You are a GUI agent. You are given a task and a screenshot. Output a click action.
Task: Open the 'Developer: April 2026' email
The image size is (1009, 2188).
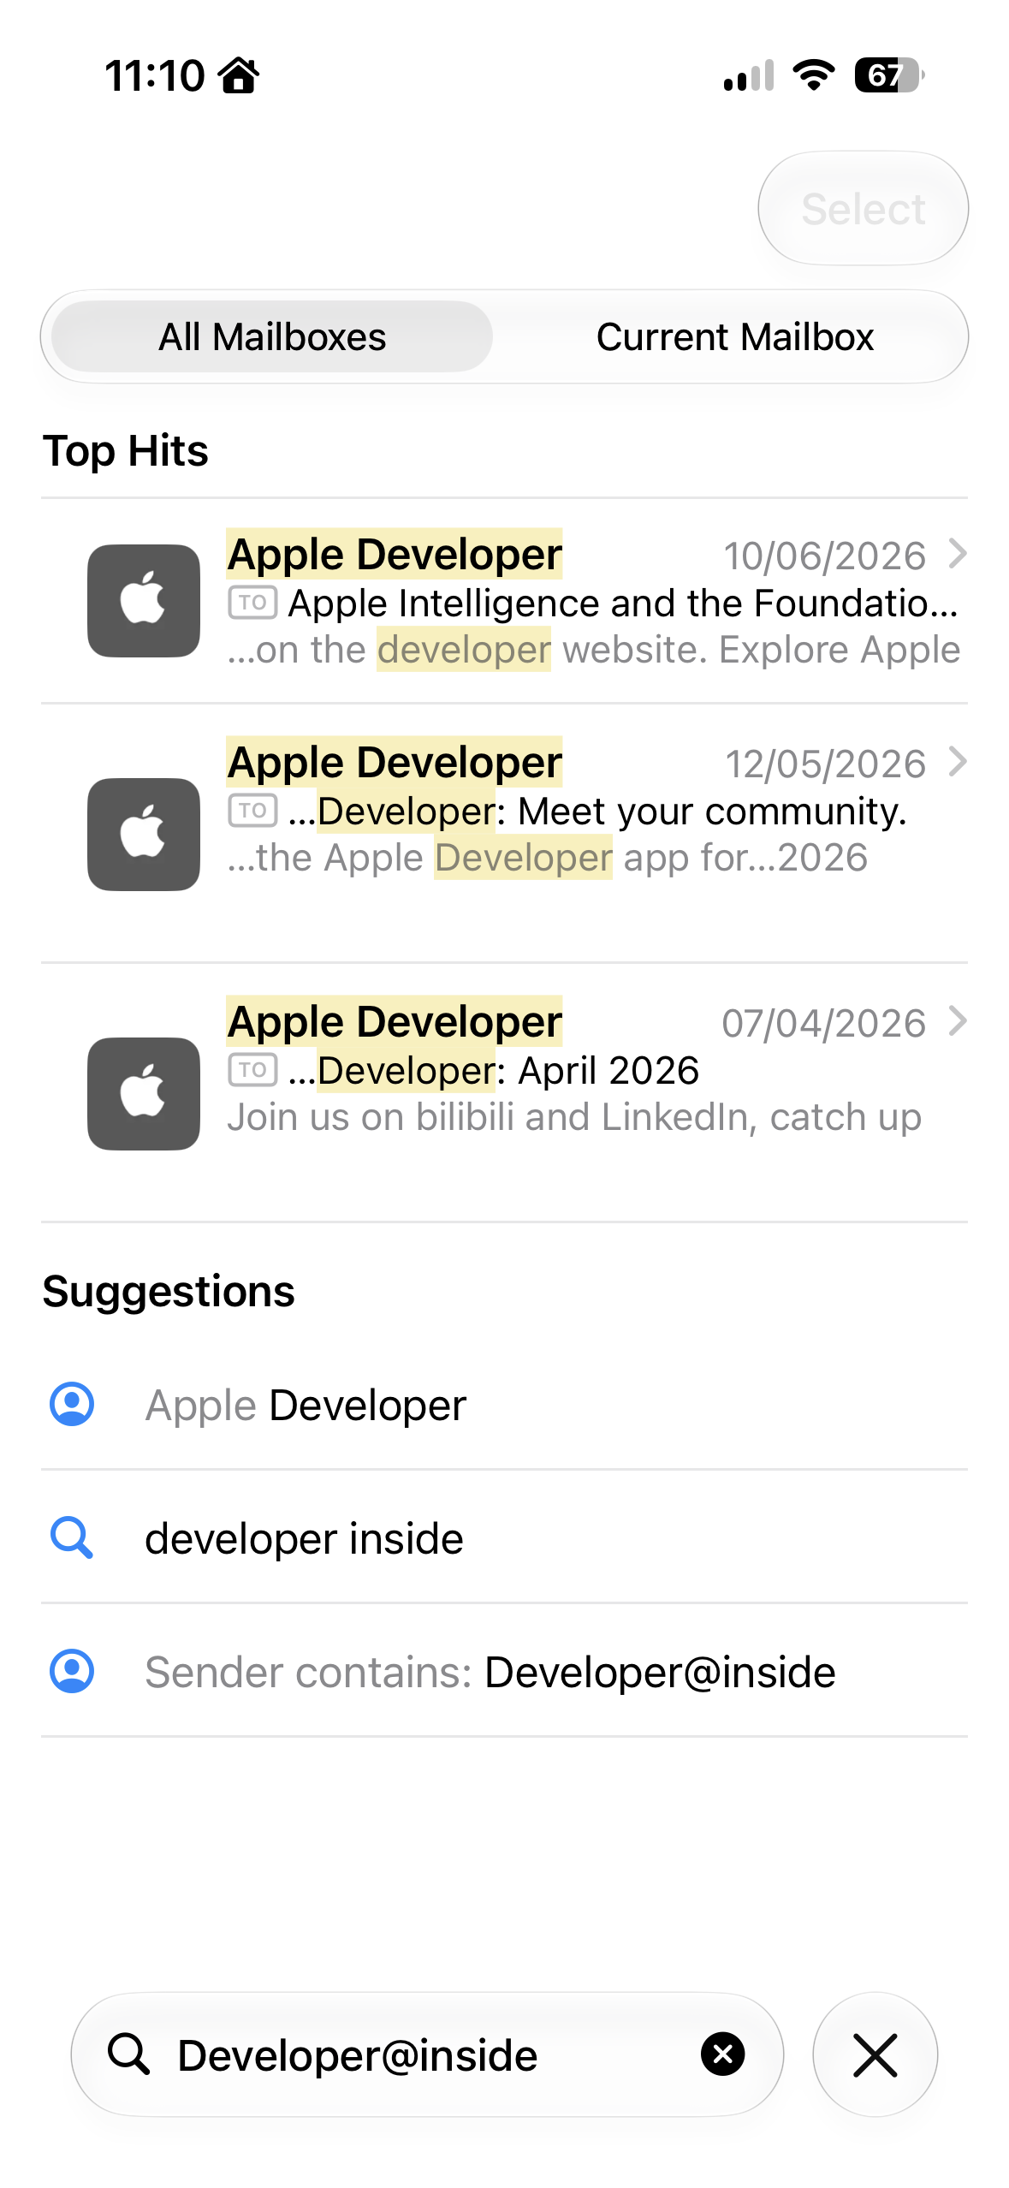point(504,1093)
